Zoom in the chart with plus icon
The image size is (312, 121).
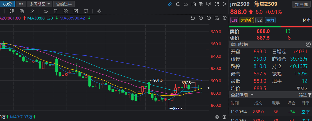(x=201, y=18)
